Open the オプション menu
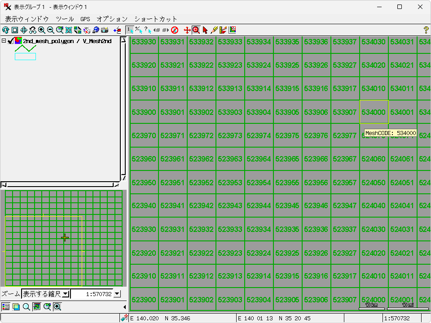Viewport: 431px width, 323px height. click(112, 19)
